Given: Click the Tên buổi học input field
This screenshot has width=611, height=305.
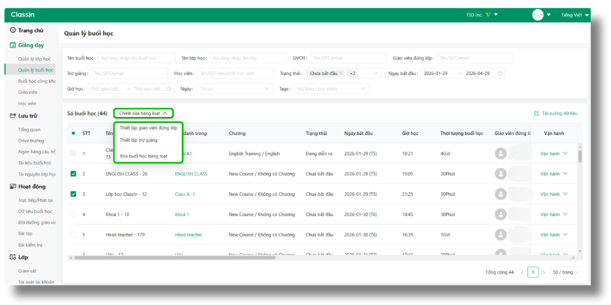Looking at the screenshot, I should pyautogui.click(x=135, y=58).
